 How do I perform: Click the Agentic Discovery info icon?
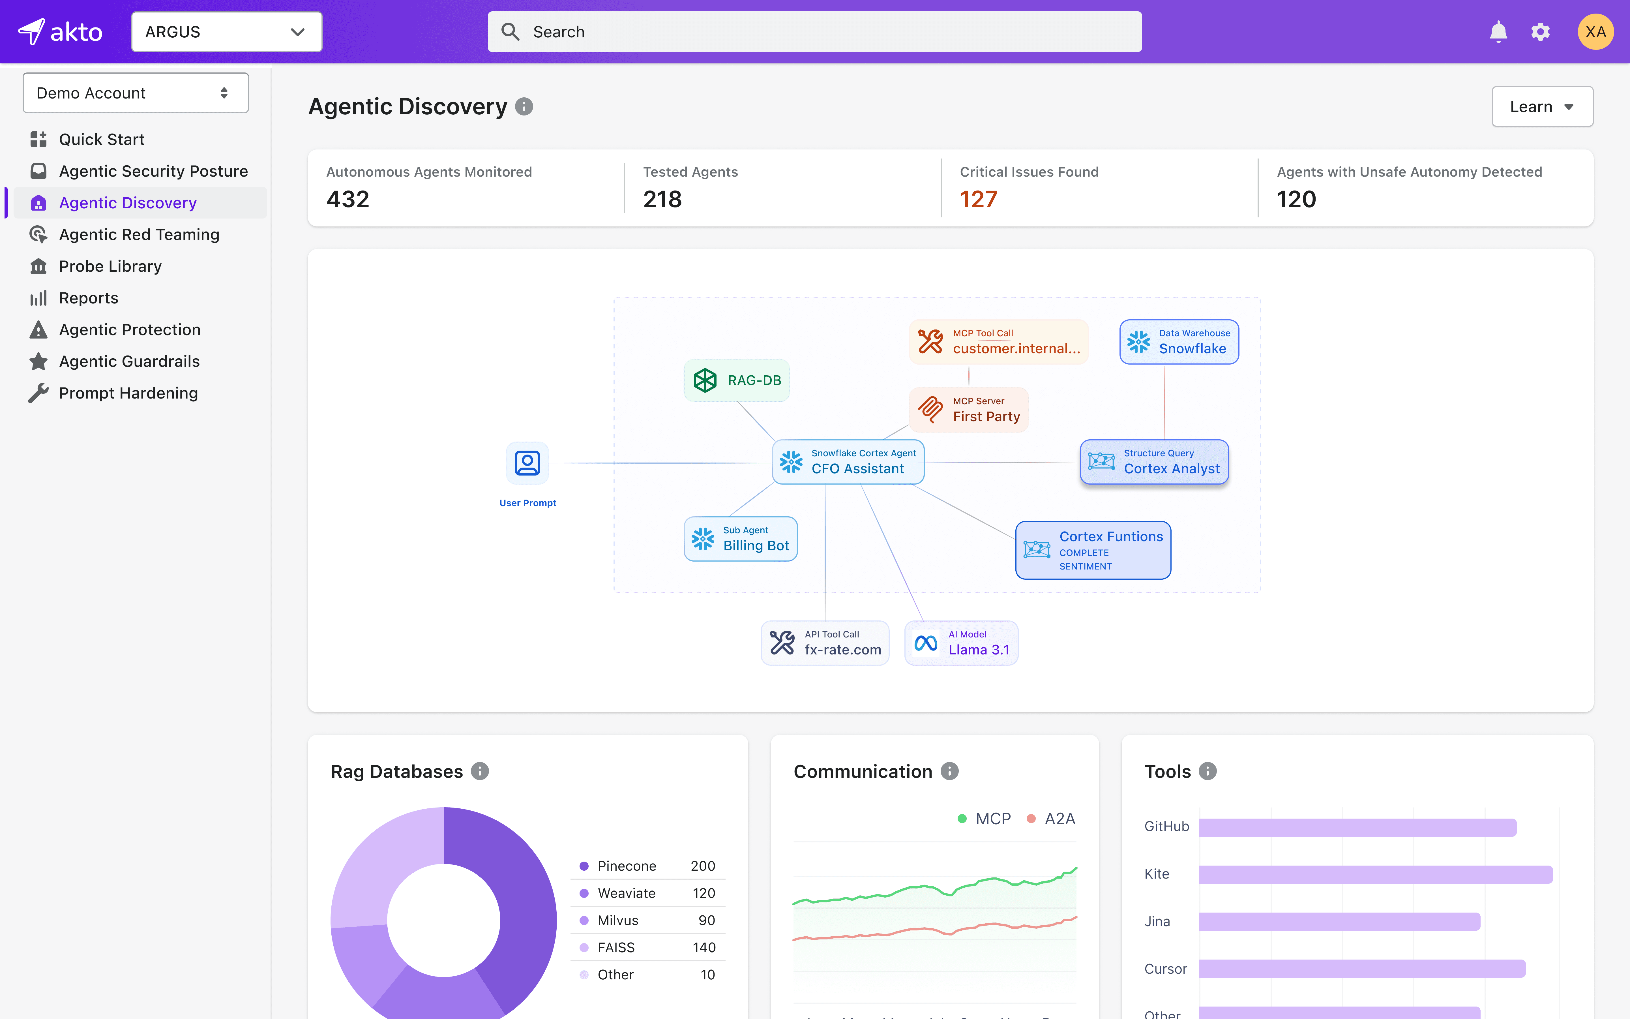coord(524,106)
